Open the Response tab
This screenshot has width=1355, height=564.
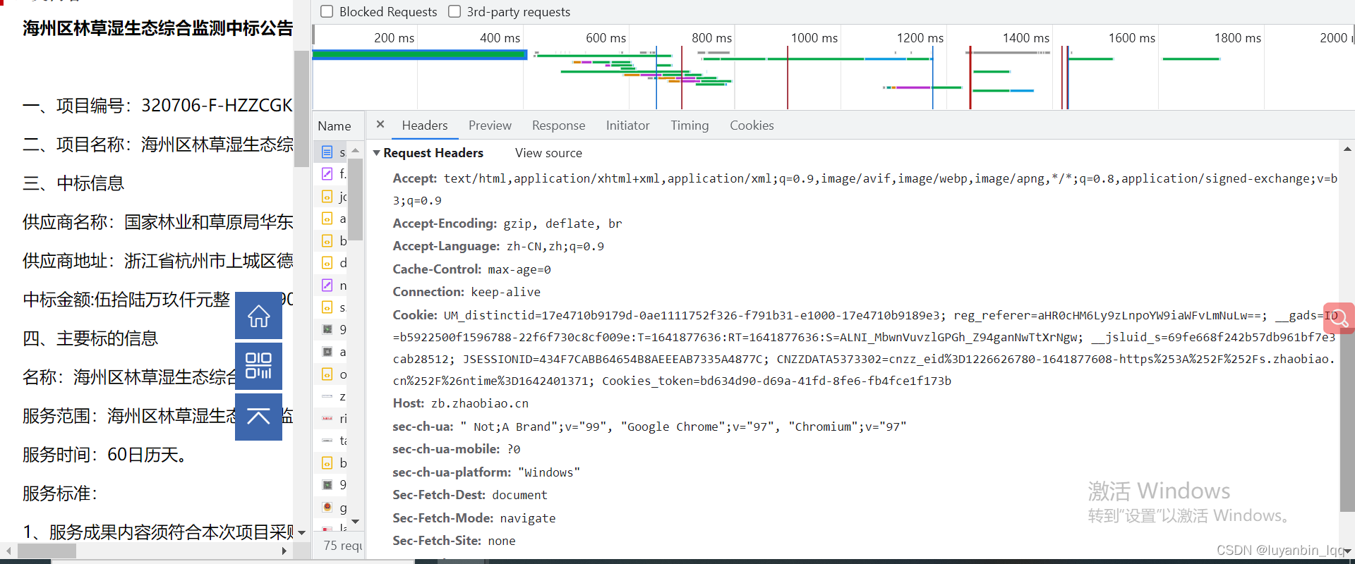click(x=559, y=125)
